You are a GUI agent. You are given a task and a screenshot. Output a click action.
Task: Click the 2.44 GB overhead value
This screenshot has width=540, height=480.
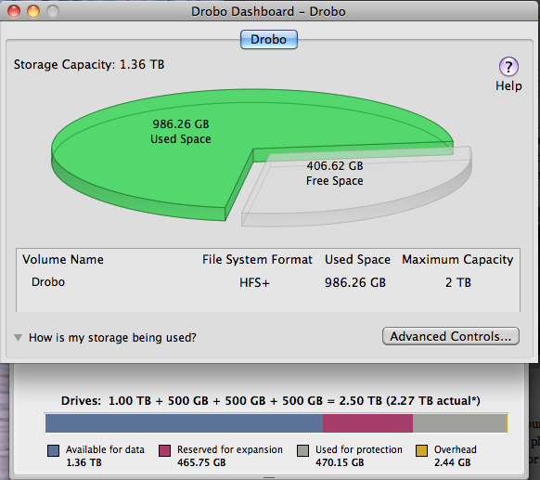pos(452,462)
